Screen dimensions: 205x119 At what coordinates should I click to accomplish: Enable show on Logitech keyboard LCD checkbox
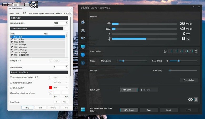pos(11,83)
